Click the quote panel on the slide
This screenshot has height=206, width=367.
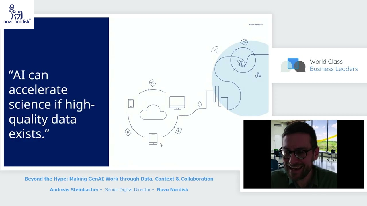(x=56, y=92)
